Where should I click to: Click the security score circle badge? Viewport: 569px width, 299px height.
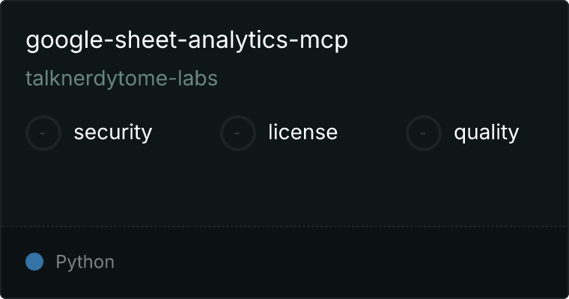click(x=43, y=133)
